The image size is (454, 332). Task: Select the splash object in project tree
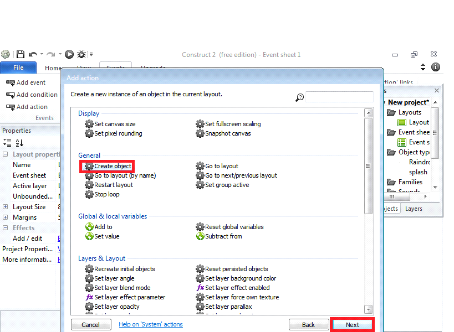(418, 172)
